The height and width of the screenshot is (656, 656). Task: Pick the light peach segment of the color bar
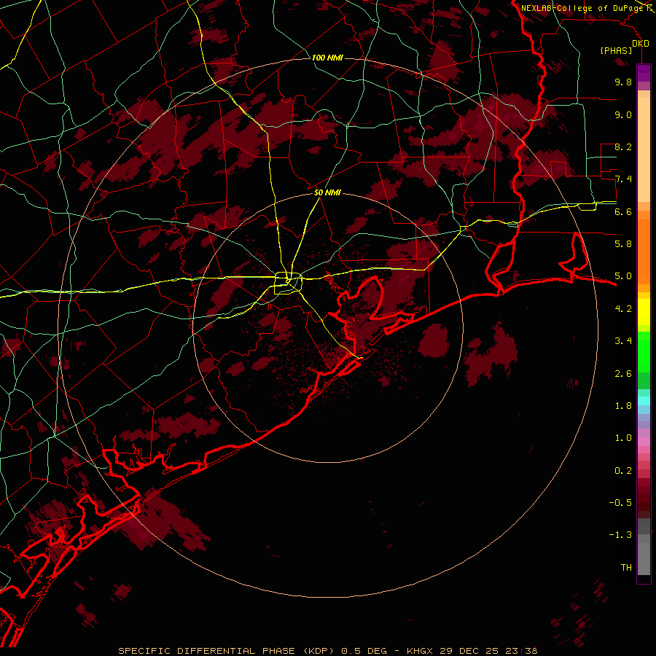pyautogui.click(x=644, y=149)
